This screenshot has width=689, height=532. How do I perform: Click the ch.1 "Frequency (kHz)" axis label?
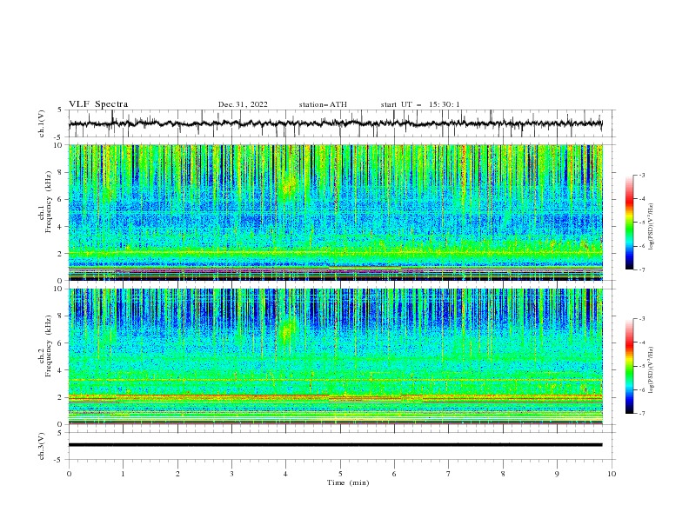[x=49, y=202]
